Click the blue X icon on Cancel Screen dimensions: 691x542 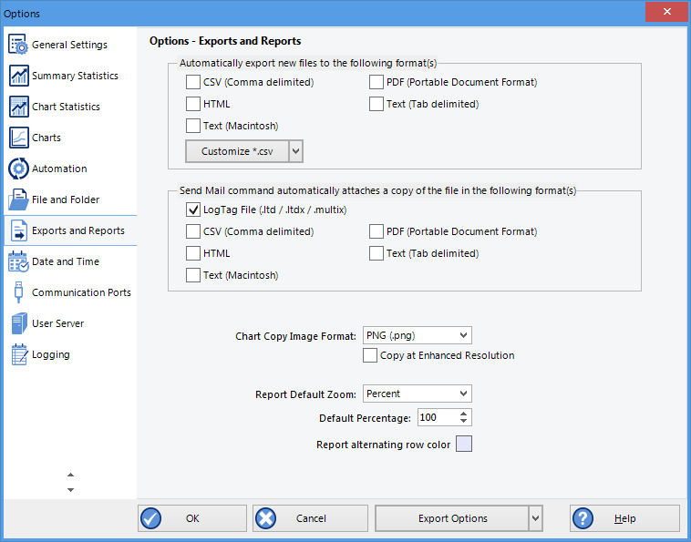tap(266, 518)
